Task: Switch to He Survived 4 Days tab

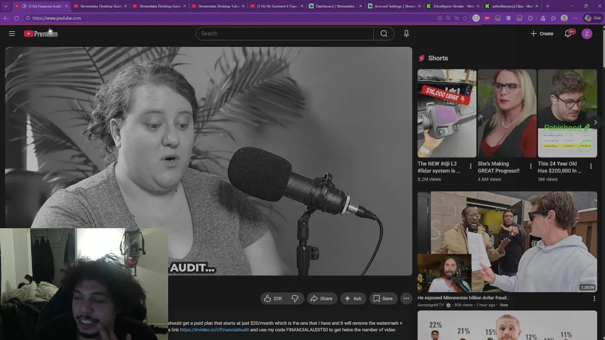Action: [x=277, y=6]
